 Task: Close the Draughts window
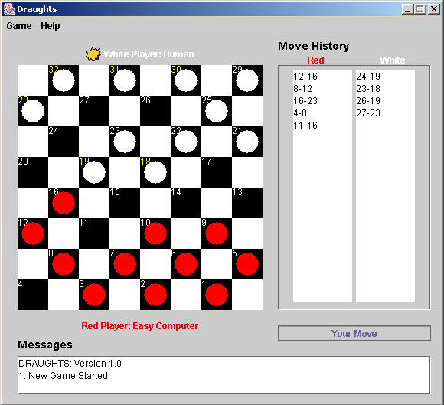(x=434, y=9)
